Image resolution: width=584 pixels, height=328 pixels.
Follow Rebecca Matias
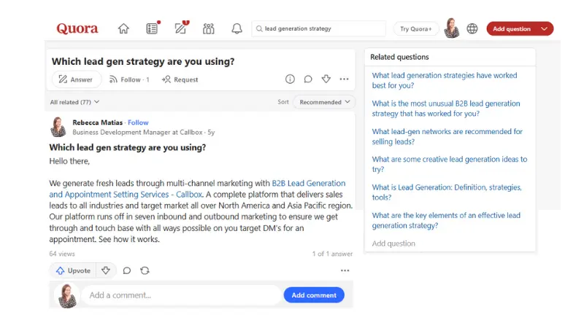(x=138, y=122)
